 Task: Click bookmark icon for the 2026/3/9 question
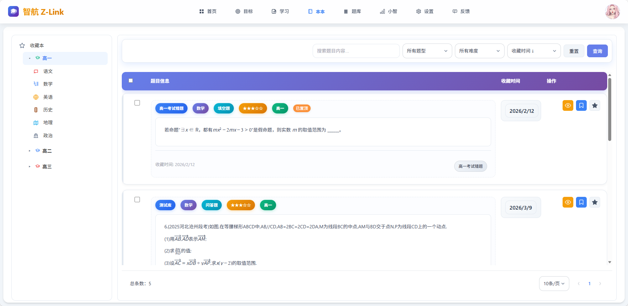tap(581, 202)
